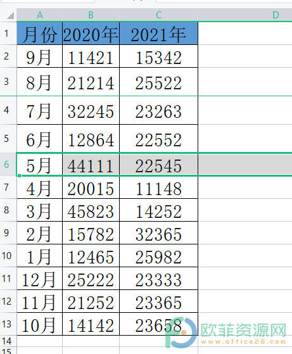
Task: Select row 8 header
Action: coord(8,210)
